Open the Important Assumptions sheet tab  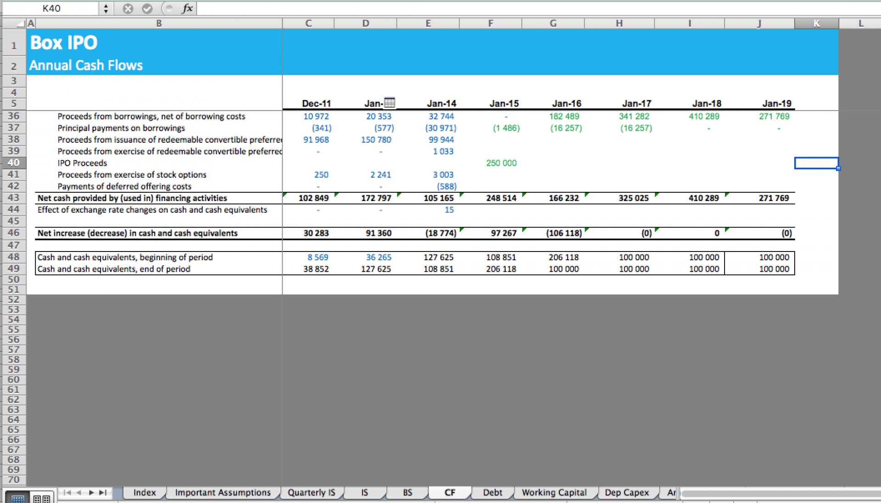(223, 492)
